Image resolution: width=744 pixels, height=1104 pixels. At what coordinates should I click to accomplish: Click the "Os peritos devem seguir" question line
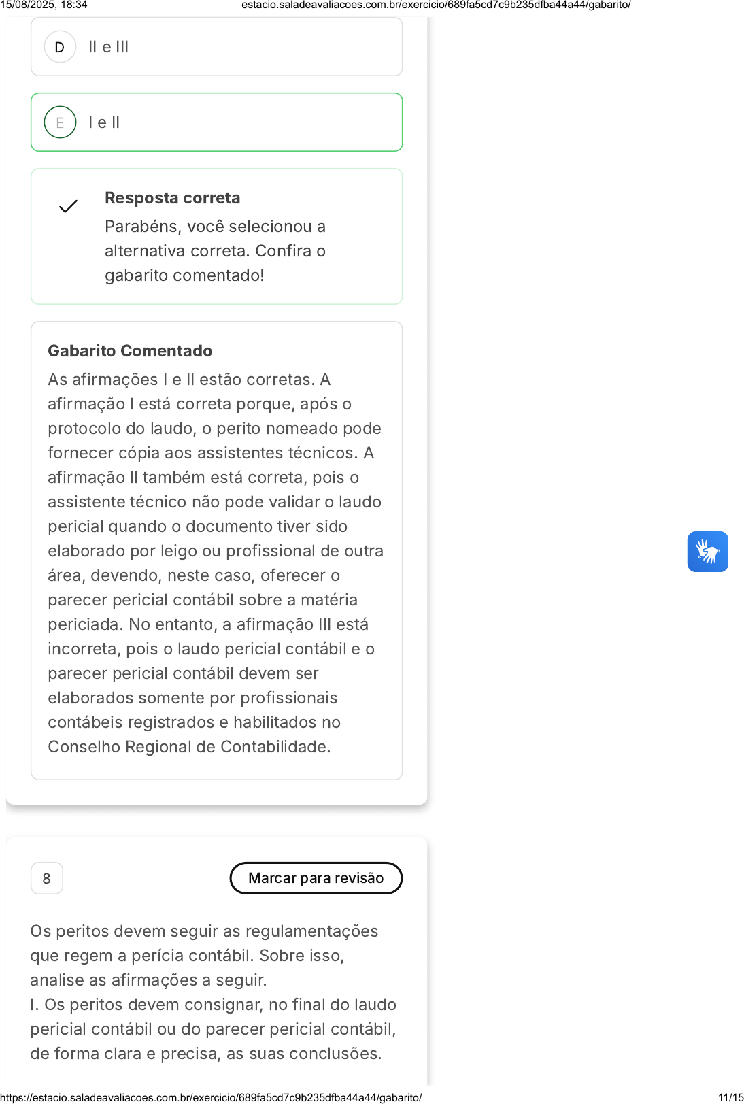pyautogui.click(x=204, y=931)
